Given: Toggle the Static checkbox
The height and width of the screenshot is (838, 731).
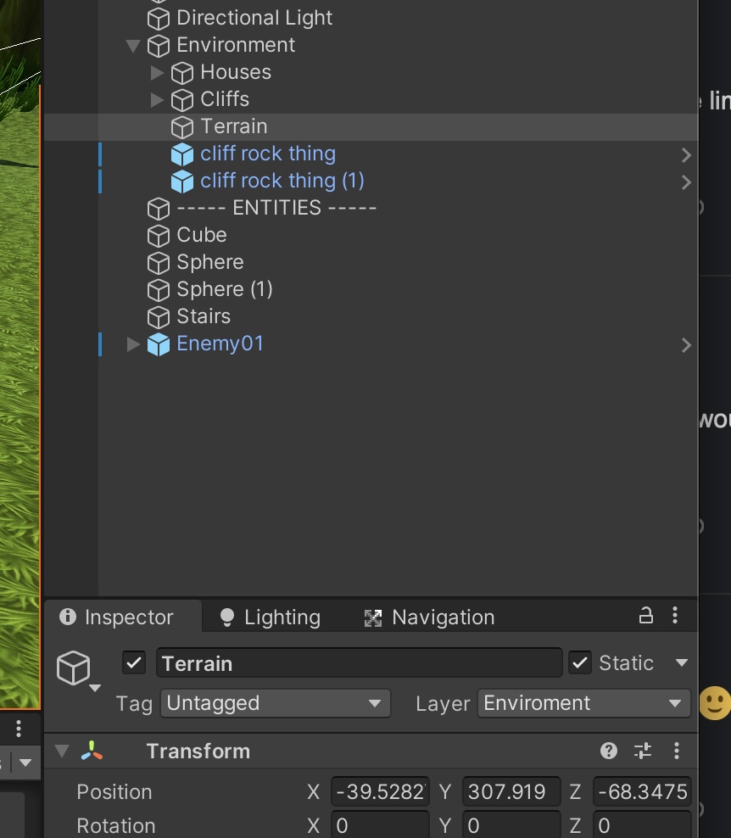Looking at the screenshot, I should (580, 662).
